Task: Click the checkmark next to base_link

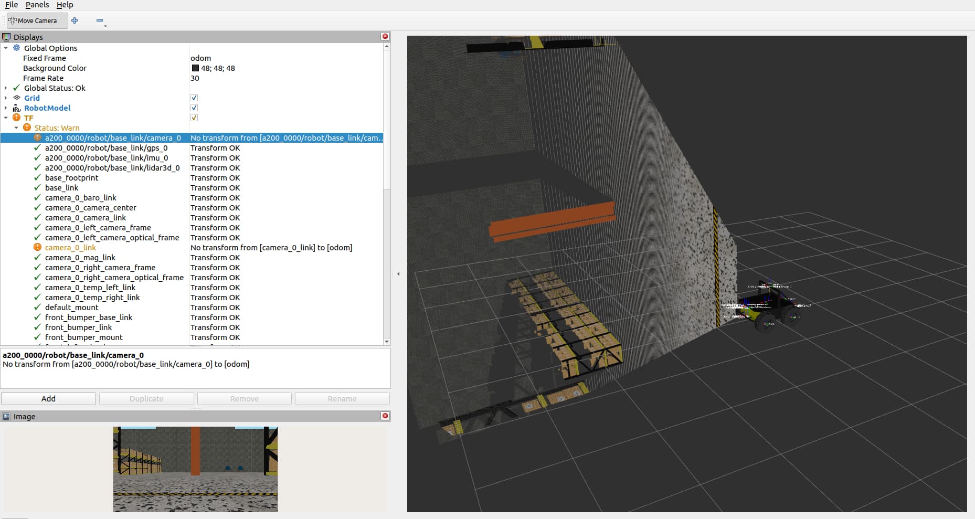Action: pos(37,187)
